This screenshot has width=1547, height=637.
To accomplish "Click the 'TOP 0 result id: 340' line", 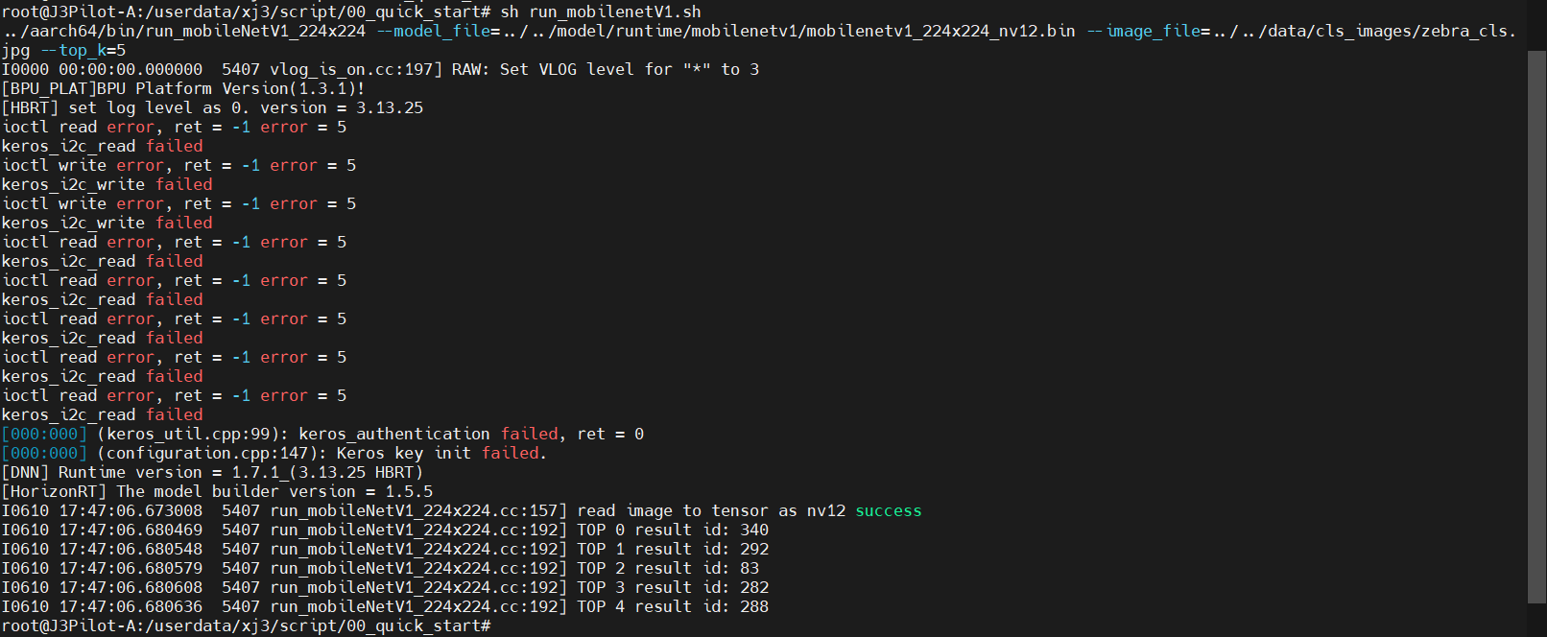I will click(672, 530).
